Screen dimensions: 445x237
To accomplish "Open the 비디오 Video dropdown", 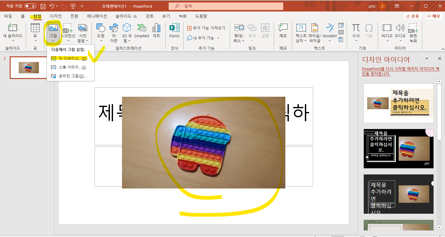I will [x=387, y=33].
